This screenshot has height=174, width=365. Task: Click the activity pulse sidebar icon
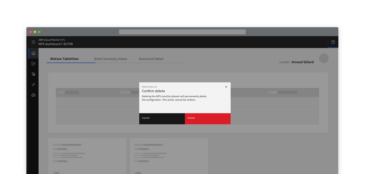[x=33, y=85]
